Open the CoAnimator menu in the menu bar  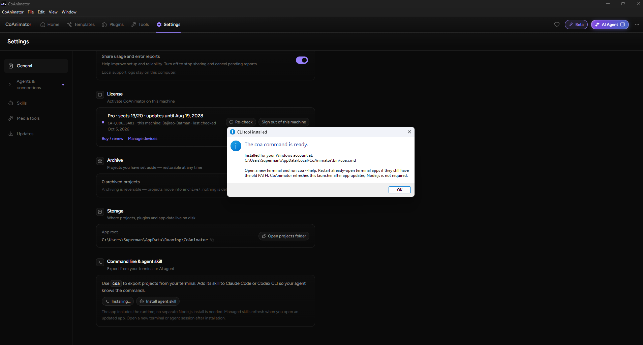coord(13,12)
